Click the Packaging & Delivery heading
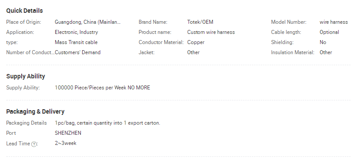Screen dimensions: 351x159 (x=35, y=111)
